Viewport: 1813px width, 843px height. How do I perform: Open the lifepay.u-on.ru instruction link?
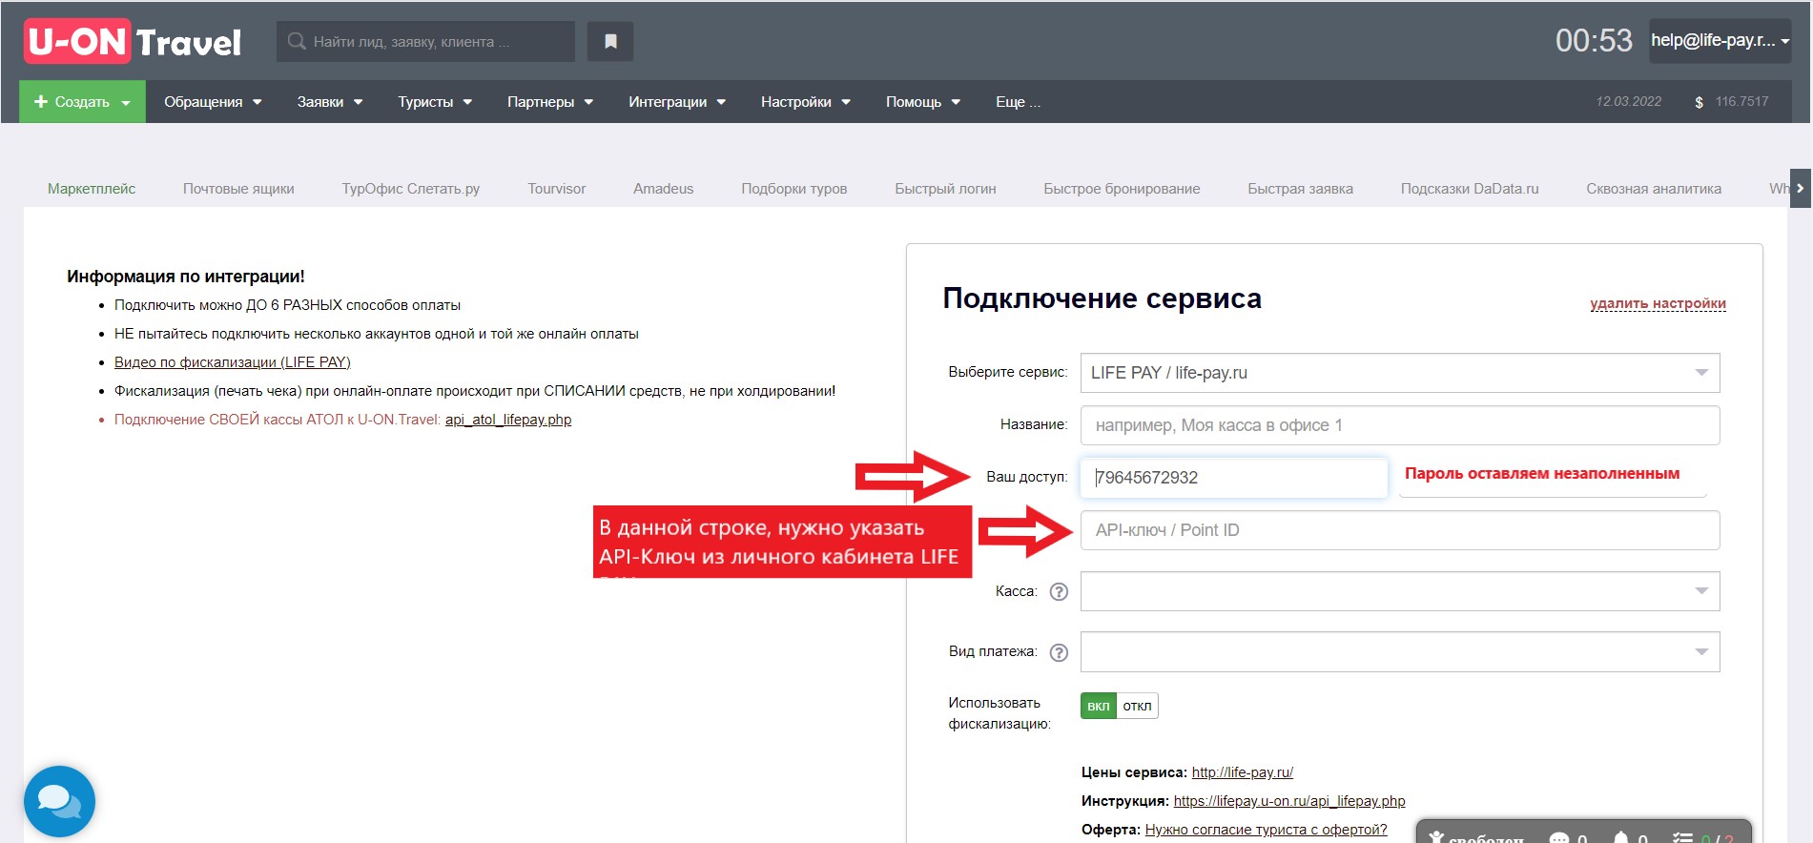(1289, 801)
